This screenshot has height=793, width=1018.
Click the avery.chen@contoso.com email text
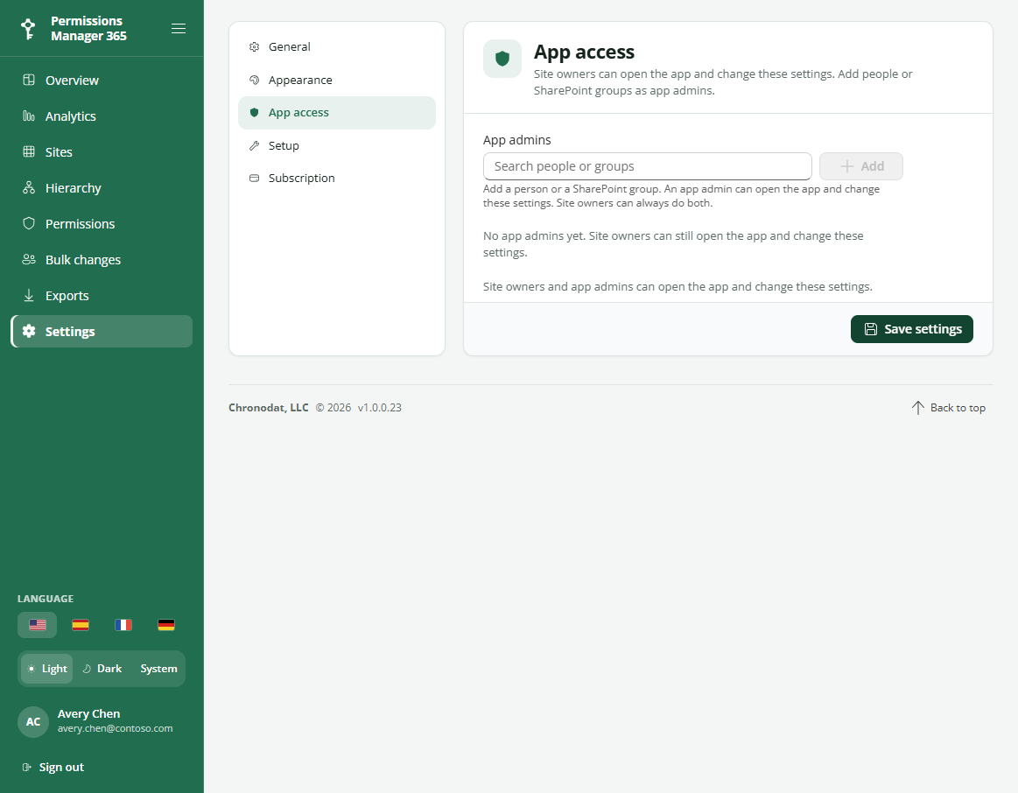(x=115, y=729)
